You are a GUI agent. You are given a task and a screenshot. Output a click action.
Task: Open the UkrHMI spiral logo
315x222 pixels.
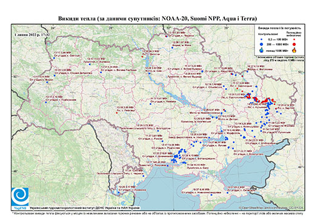coord(20,197)
